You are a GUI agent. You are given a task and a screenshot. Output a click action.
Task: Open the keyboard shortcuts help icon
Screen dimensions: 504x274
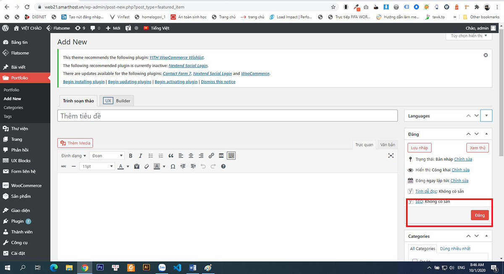point(223,167)
